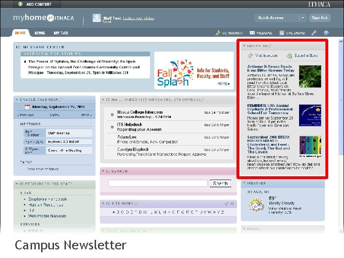Image resolution: width=344 pixels, height=258 pixels.
Task: Open the Staff meeting calendar entry
Action: tap(58, 133)
